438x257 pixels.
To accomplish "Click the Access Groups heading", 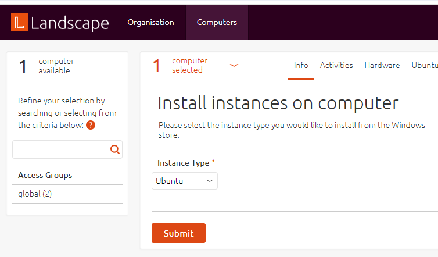I will click(x=45, y=176).
